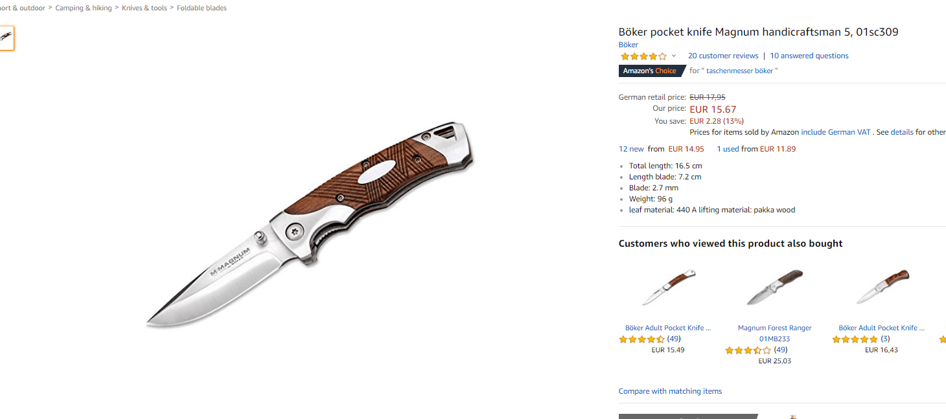The width and height of the screenshot is (946, 419).
Task: Go to Knives & tools breadcrumb
Action: pyautogui.click(x=144, y=8)
